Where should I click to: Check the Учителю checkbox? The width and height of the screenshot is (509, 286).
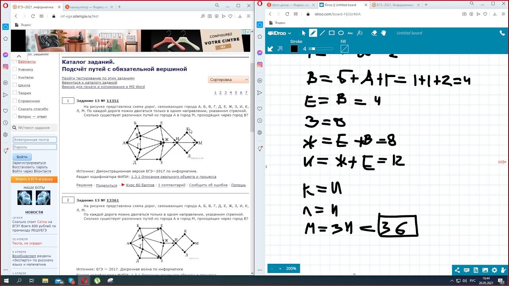15,77
